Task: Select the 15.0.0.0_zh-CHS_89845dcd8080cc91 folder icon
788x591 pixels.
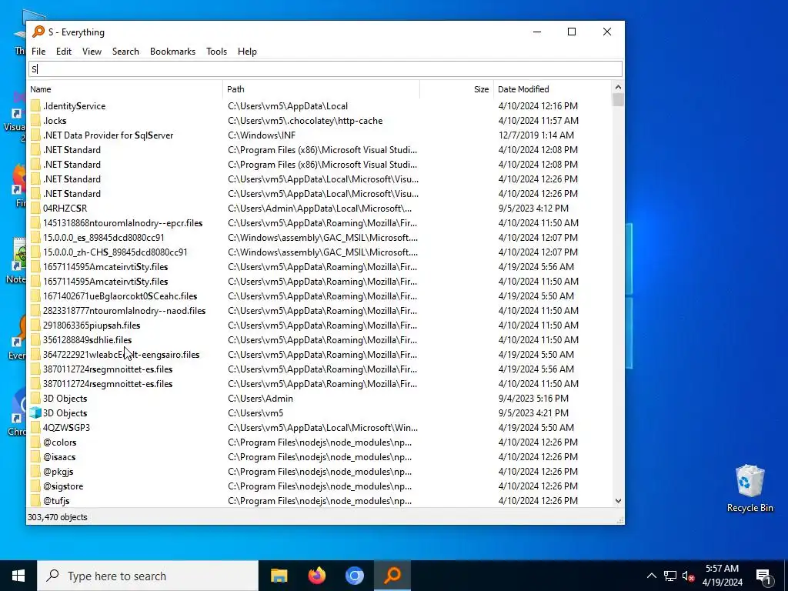Action: pyautogui.click(x=35, y=252)
